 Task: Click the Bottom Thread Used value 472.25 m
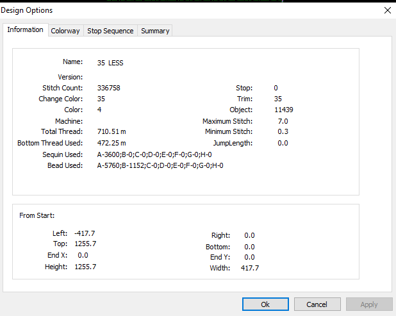111,143
